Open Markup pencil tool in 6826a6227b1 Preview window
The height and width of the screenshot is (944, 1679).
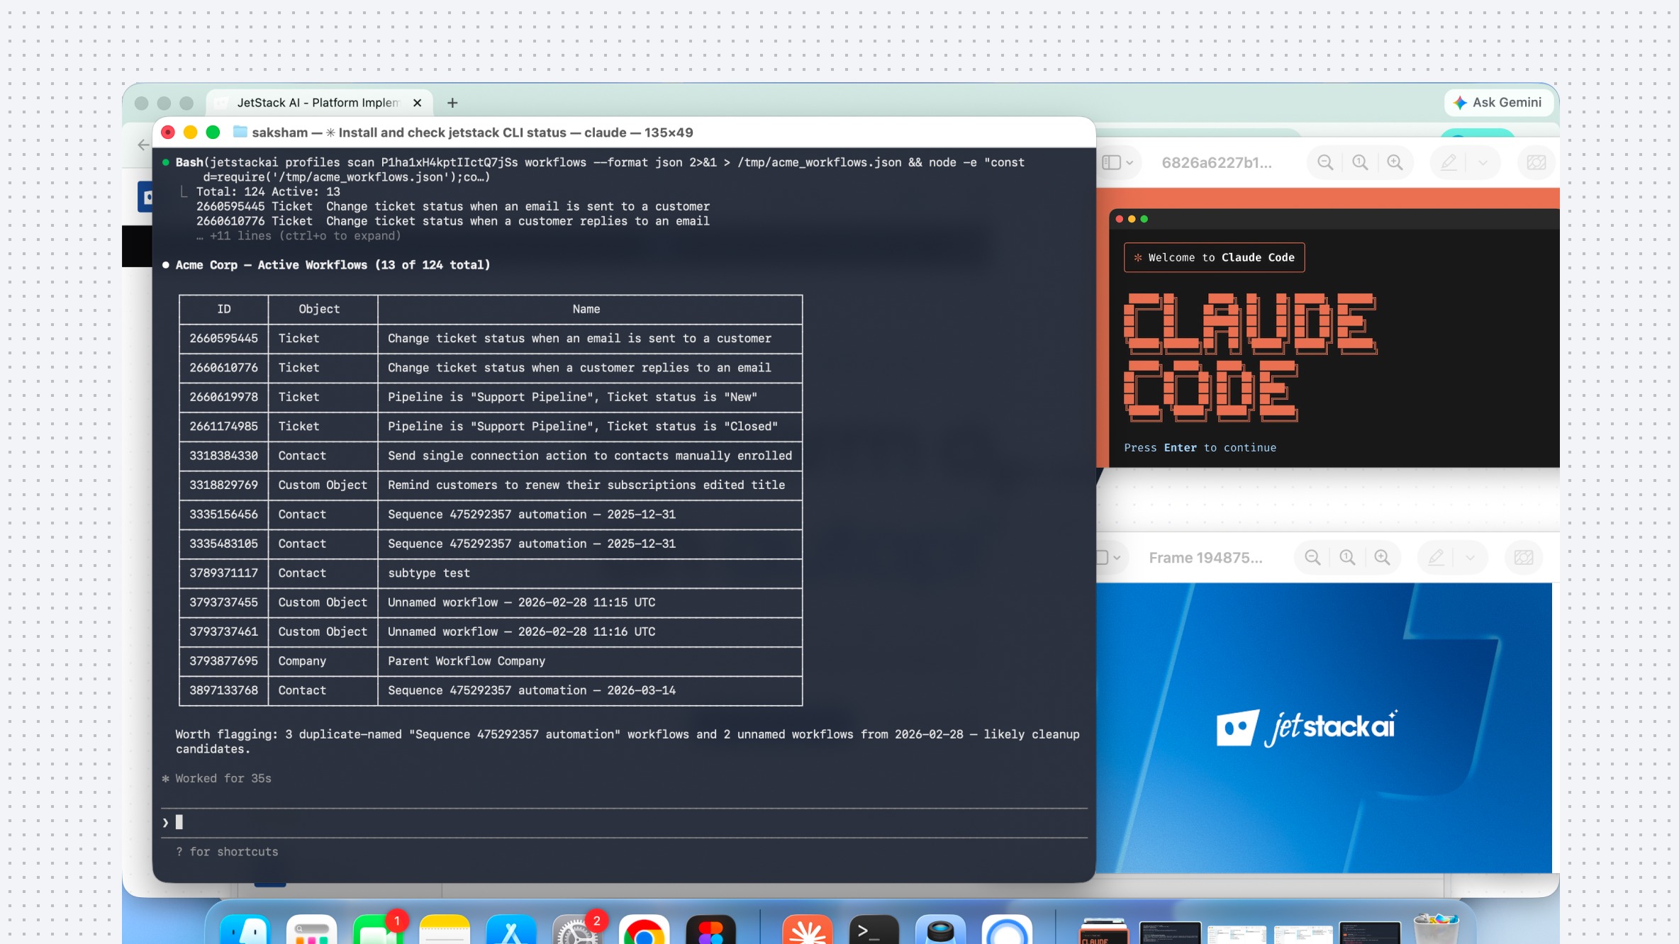[1449, 162]
